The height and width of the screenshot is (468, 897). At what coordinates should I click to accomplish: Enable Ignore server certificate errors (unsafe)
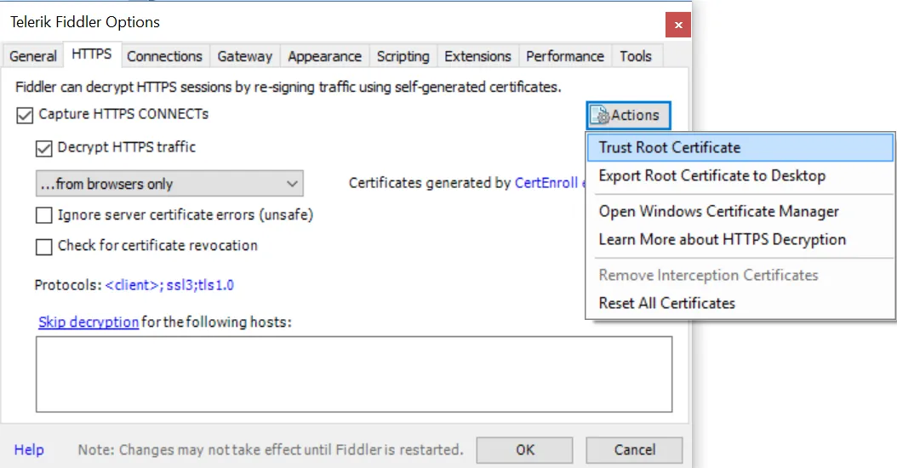coord(44,215)
